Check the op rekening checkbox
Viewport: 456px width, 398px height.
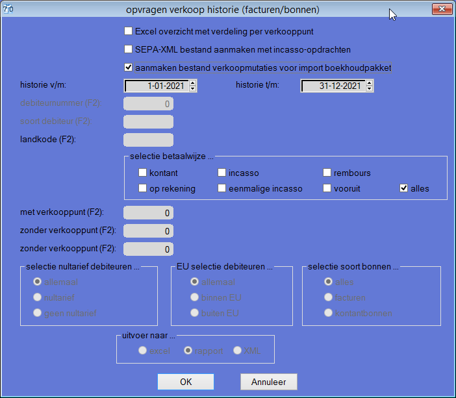[x=142, y=189]
